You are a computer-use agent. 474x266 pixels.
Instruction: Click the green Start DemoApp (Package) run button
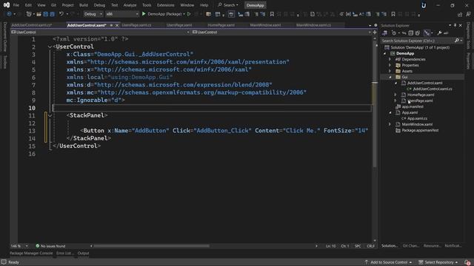point(144,14)
